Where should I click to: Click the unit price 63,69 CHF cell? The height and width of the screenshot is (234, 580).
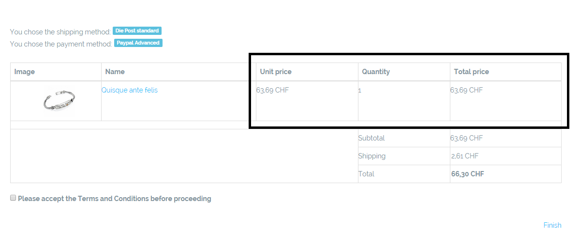(272, 90)
